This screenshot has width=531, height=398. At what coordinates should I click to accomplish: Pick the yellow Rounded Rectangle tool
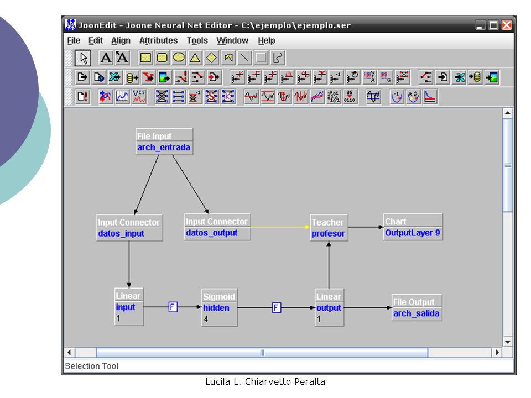(162, 58)
